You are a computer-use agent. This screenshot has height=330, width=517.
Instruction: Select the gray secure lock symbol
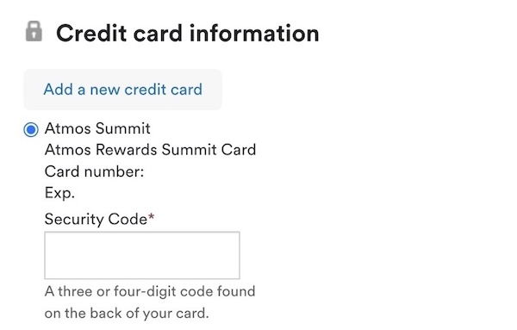(x=34, y=32)
